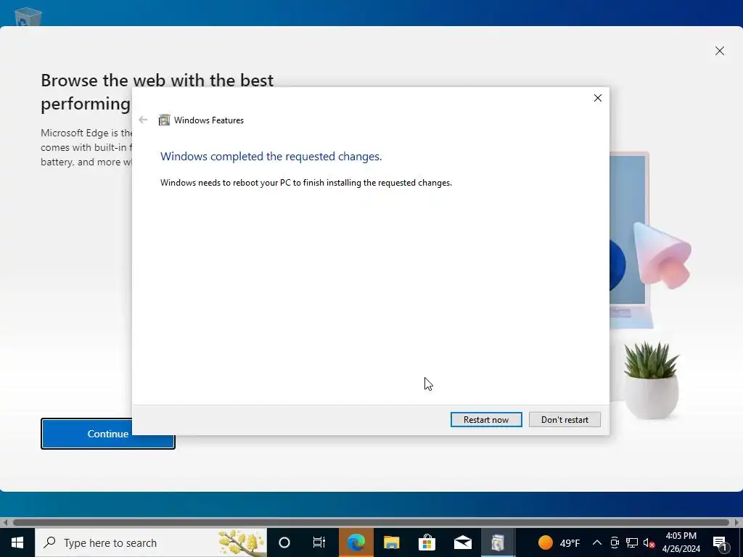Click the Windows Features taskbar icon
Viewport: 743px width, 557px height.
(498, 542)
